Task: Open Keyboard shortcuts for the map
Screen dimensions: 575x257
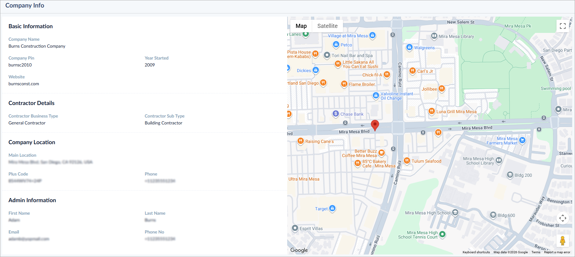Action: click(x=476, y=252)
